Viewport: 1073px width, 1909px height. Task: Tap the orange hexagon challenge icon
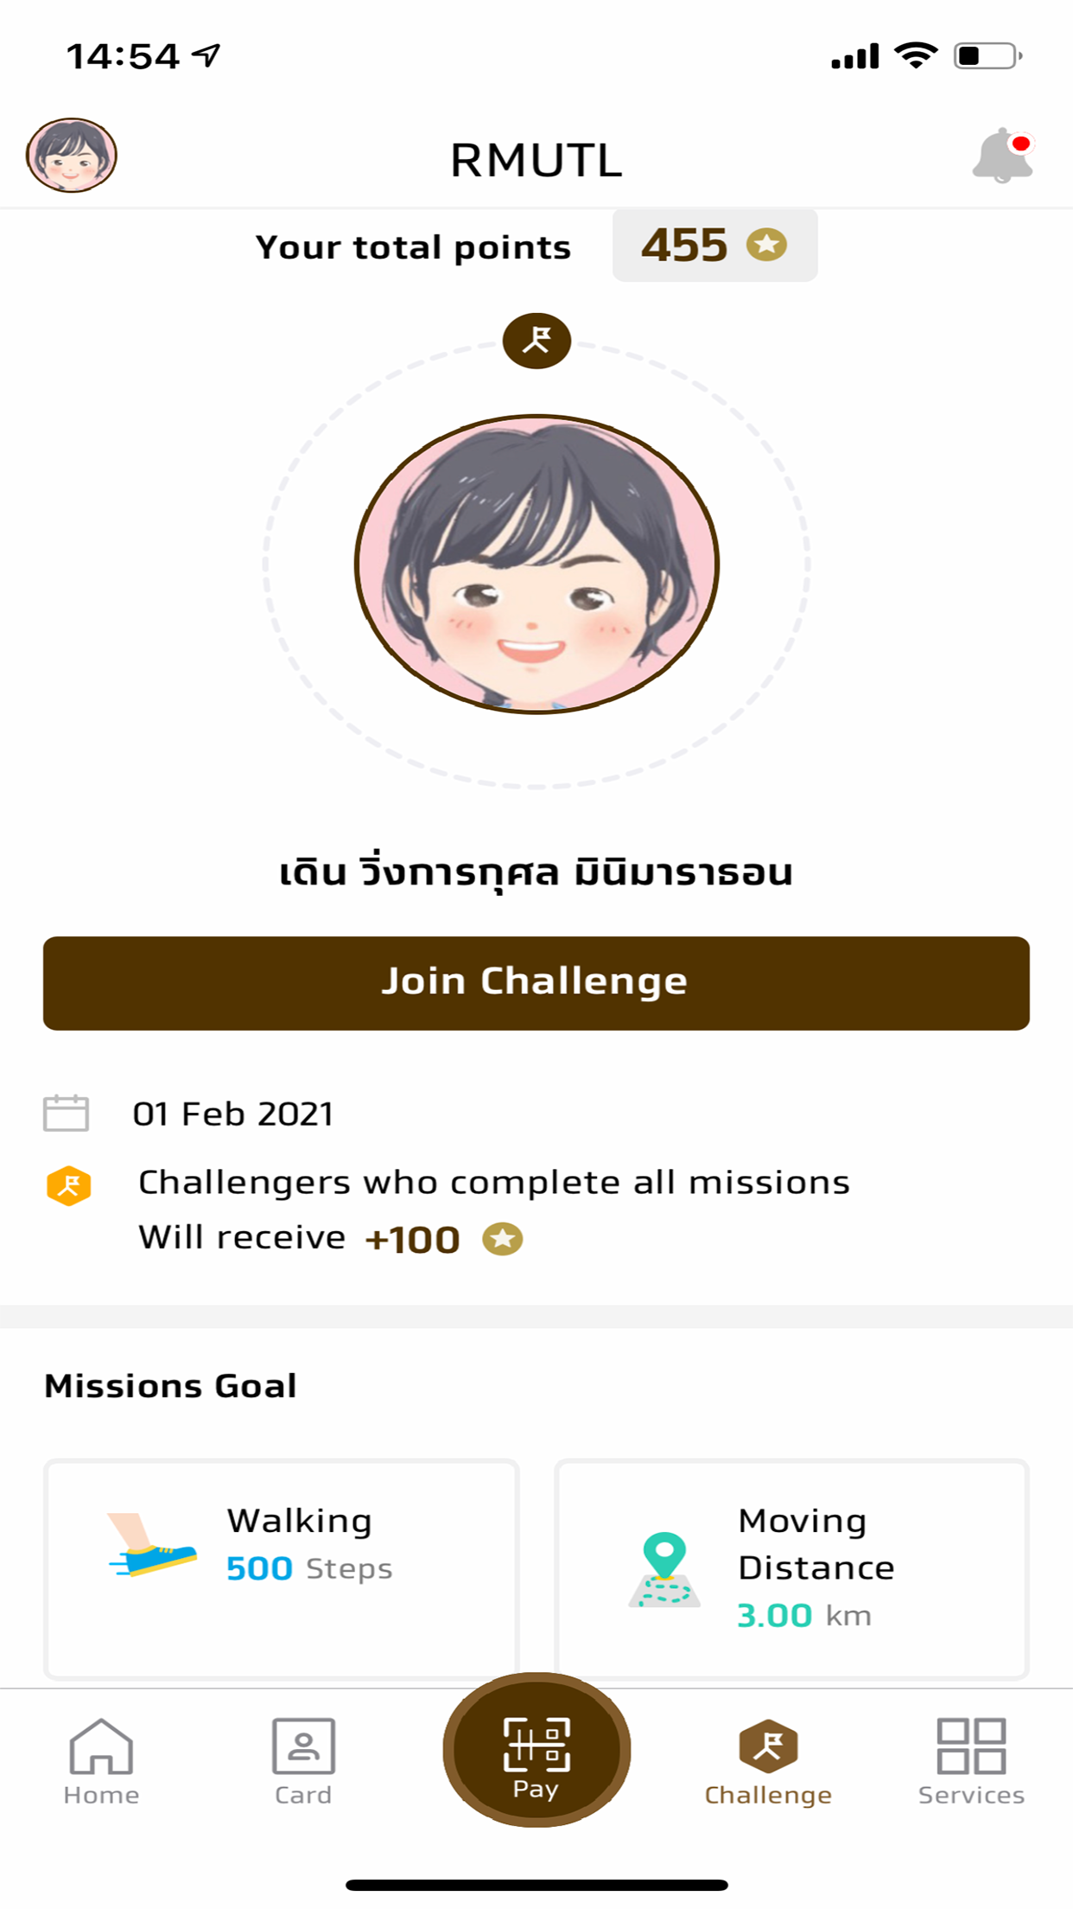pos(69,1185)
